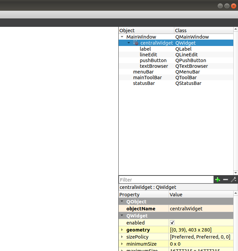Select the textBrowser object in tree

(x=154, y=66)
